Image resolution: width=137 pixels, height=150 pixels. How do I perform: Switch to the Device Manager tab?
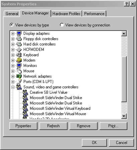[35, 13]
